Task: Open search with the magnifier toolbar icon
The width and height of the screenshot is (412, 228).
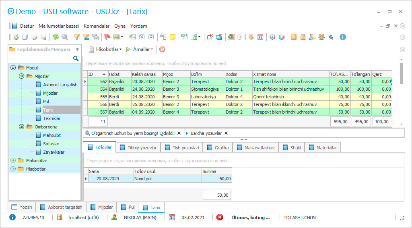Action: 64,37
